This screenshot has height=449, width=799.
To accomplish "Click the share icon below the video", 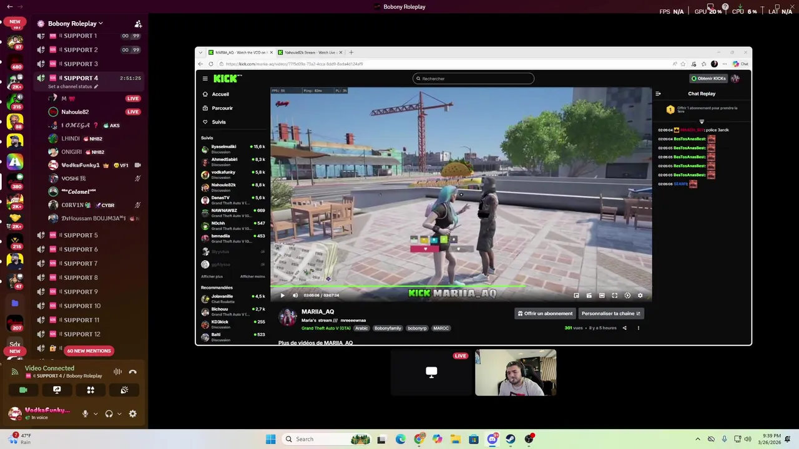I will (624, 328).
